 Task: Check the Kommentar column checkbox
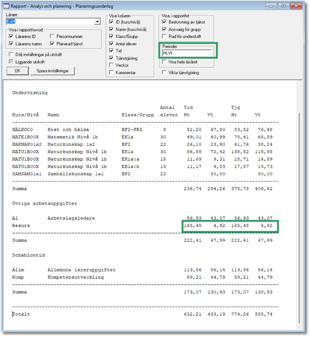[112, 73]
